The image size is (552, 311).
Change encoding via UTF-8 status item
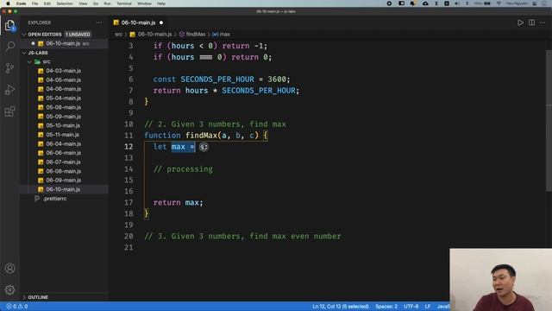coord(411,307)
